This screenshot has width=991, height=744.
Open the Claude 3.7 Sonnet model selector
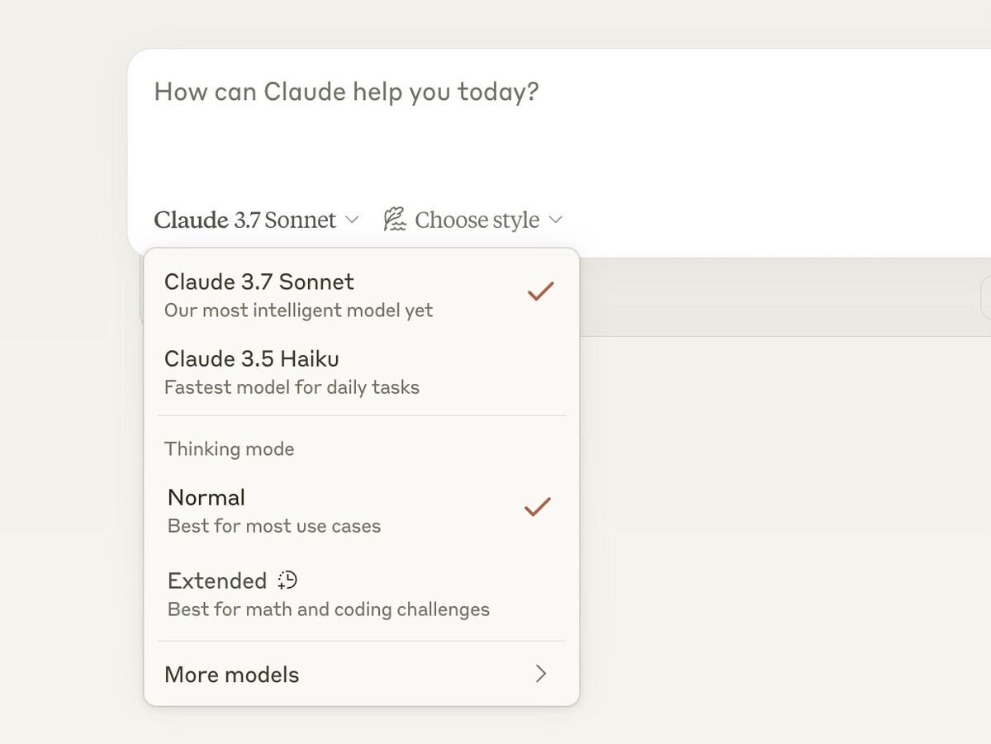[257, 220]
